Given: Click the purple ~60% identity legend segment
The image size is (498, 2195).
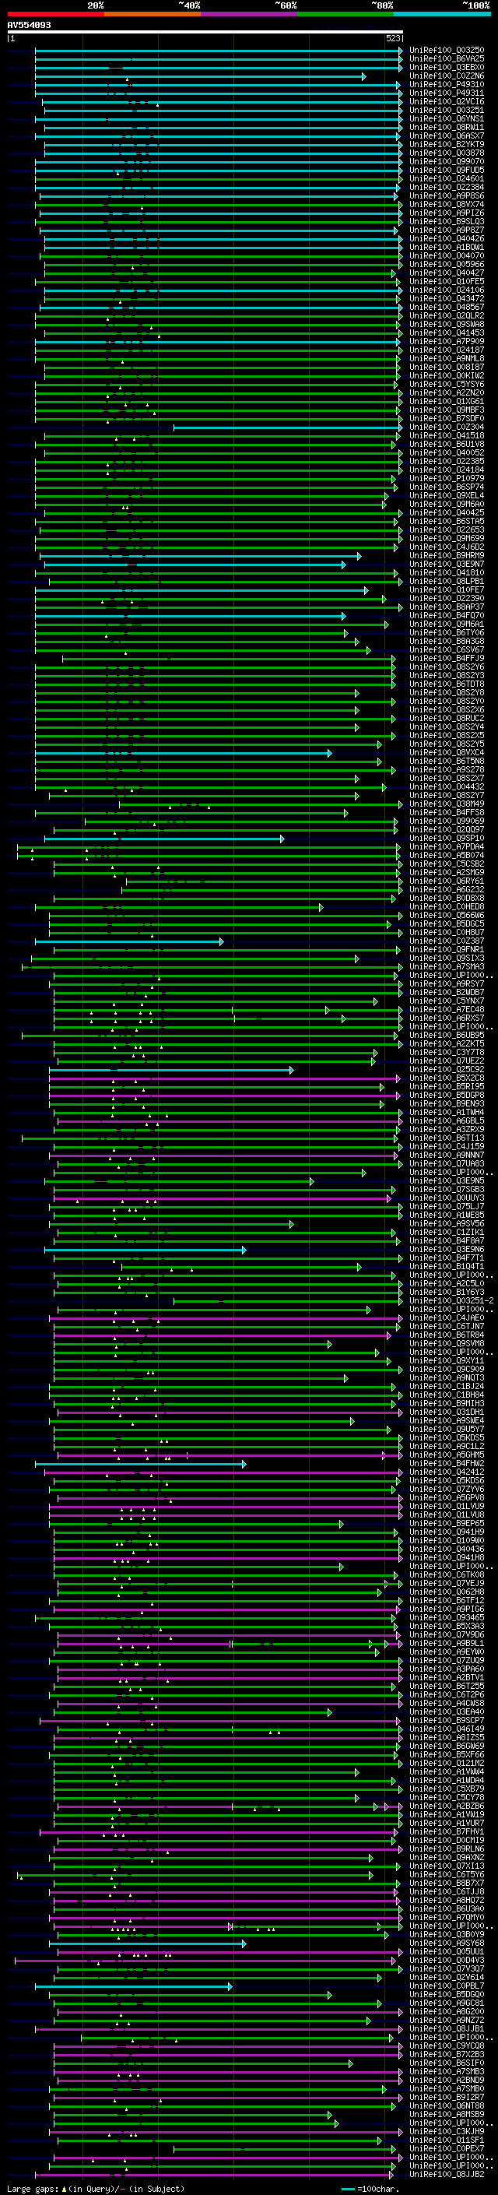Looking at the screenshot, I should 248,14.
